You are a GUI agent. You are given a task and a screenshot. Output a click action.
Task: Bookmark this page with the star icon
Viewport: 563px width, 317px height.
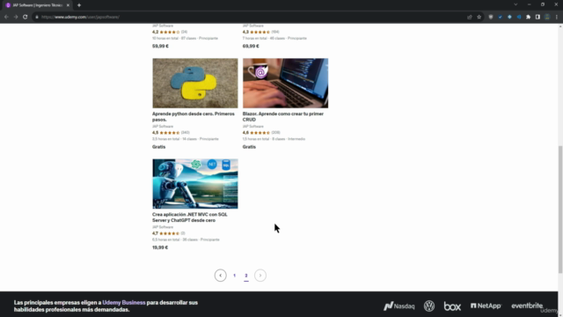click(x=479, y=17)
